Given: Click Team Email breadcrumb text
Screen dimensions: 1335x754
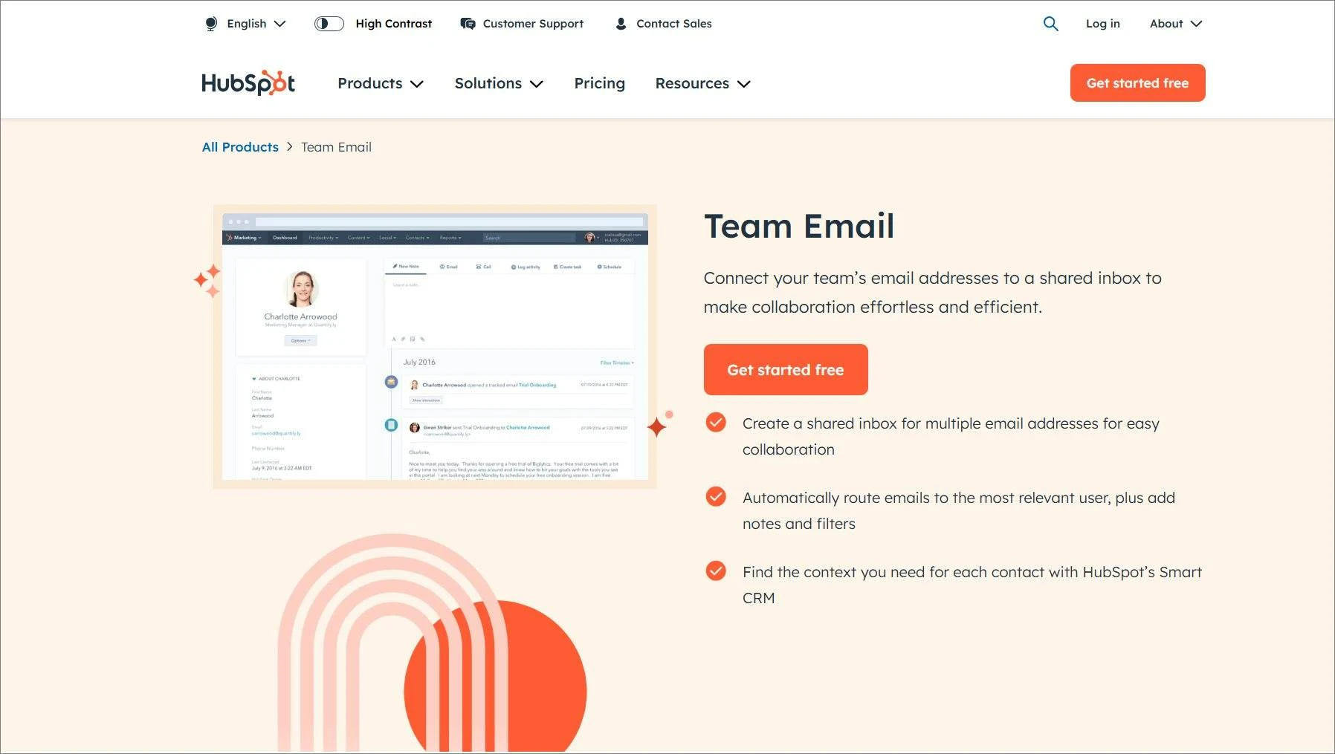Looking at the screenshot, I should [x=336, y=147].
